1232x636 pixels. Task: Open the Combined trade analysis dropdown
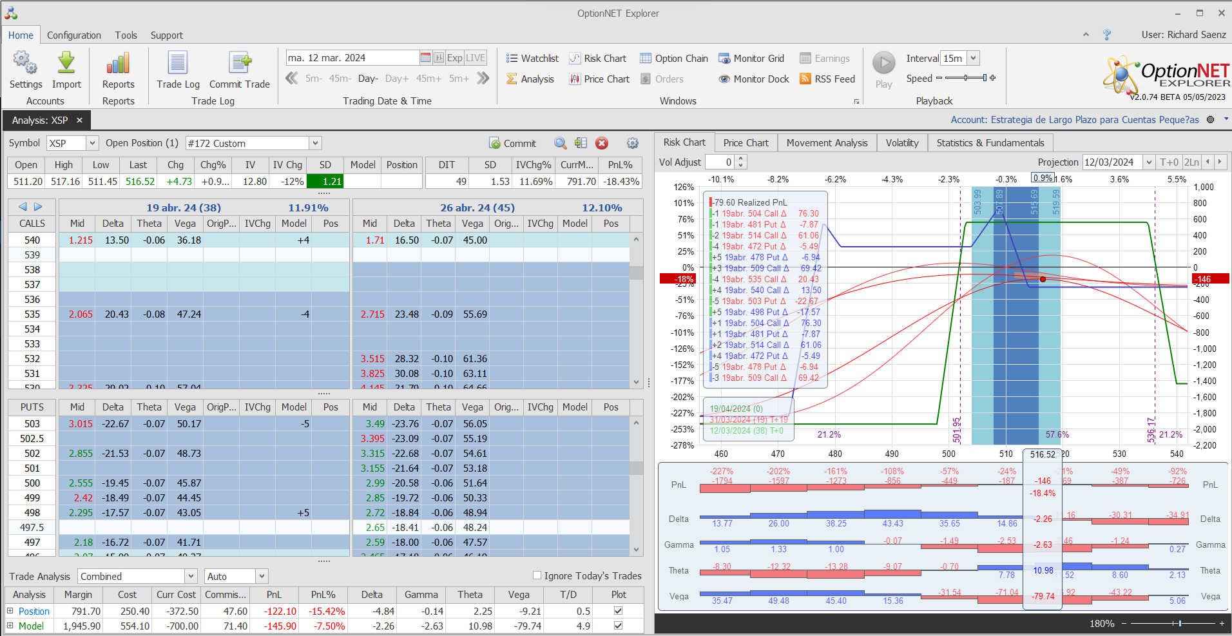coord(191,576)
